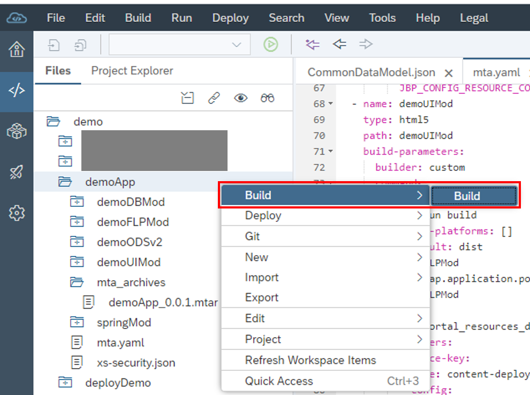Viewport: 530px width, 395px height.
Task: Click the collapse all files icon
Action: [x=187, y=98]
